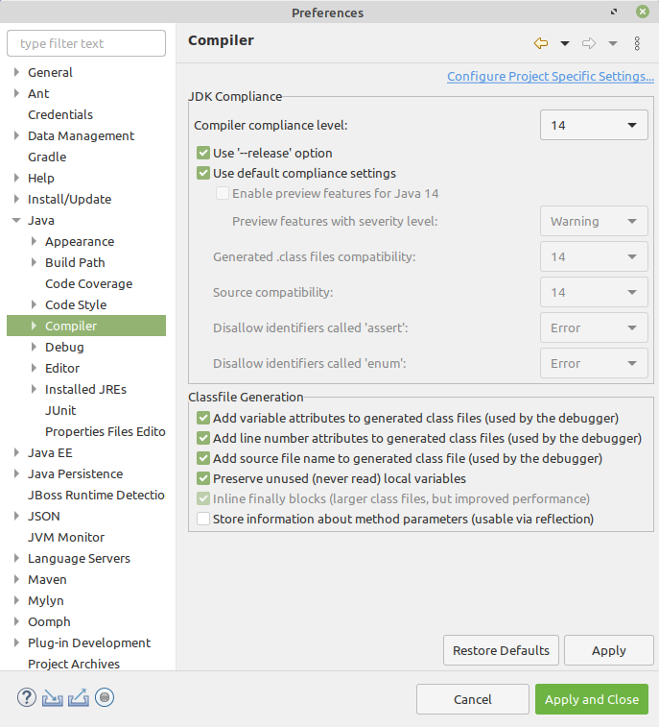Open Configure Project Specific Settings link
659x727 pixels.
point(550,77)
